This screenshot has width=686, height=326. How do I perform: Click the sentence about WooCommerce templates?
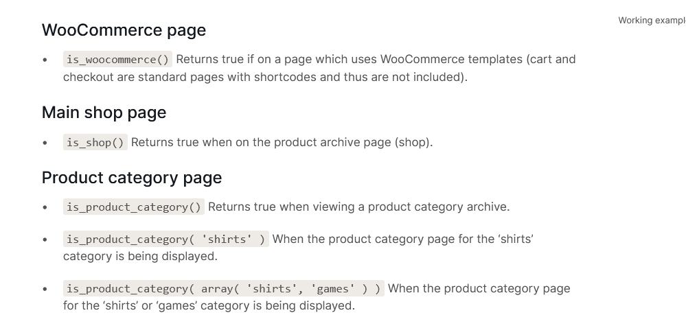click(376, 60)
